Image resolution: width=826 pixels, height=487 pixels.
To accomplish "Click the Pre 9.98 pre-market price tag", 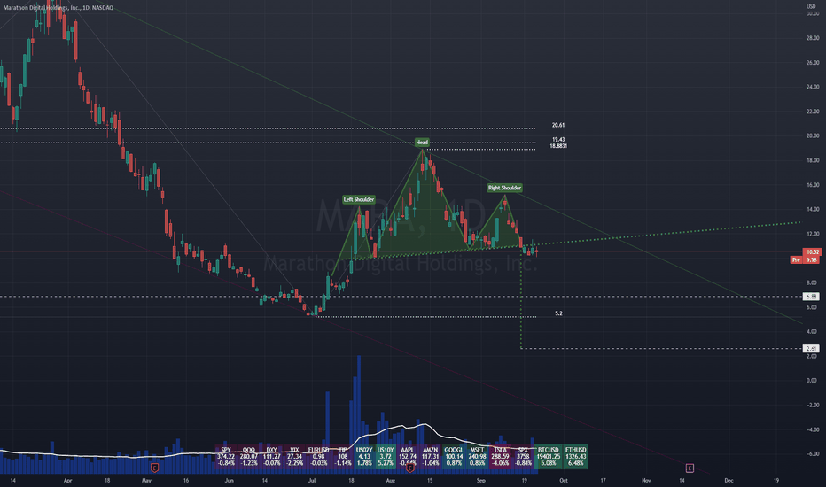I will [x=805, y=259].
